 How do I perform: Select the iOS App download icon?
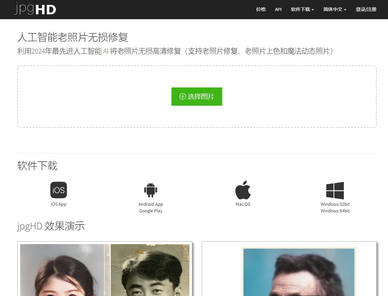pyautogui.click(x=58, y=190)
